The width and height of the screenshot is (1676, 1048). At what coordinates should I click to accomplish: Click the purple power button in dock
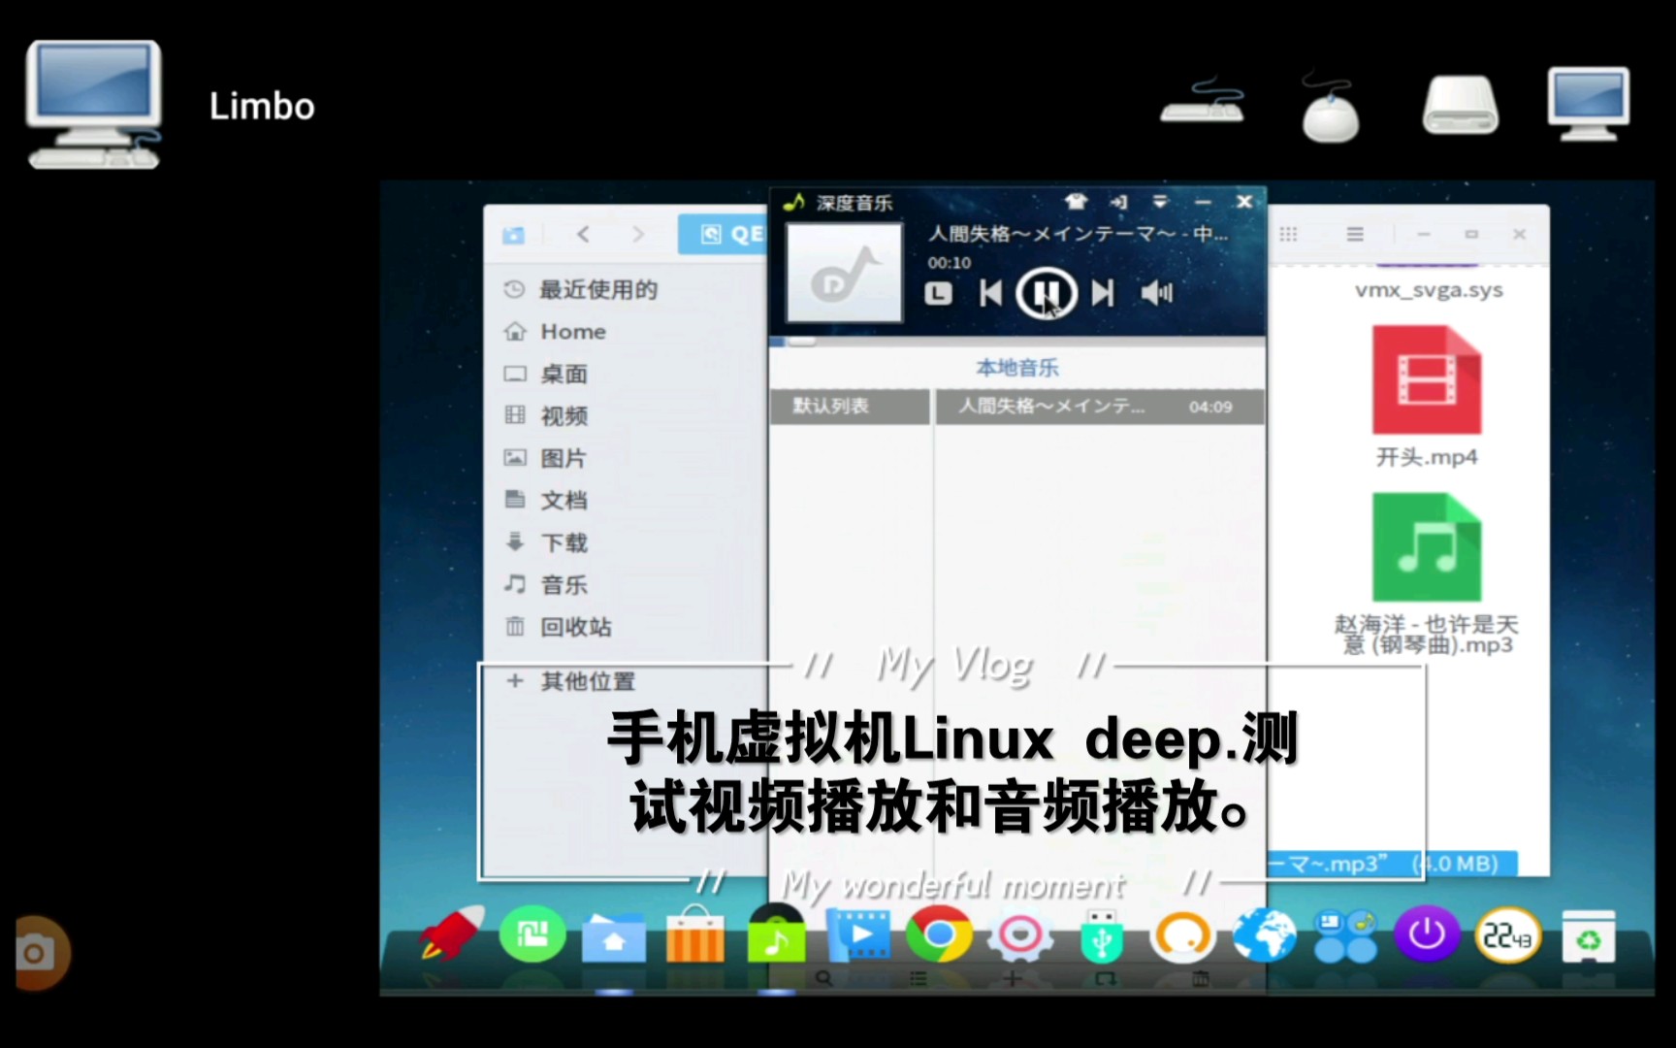[1427, 935]
